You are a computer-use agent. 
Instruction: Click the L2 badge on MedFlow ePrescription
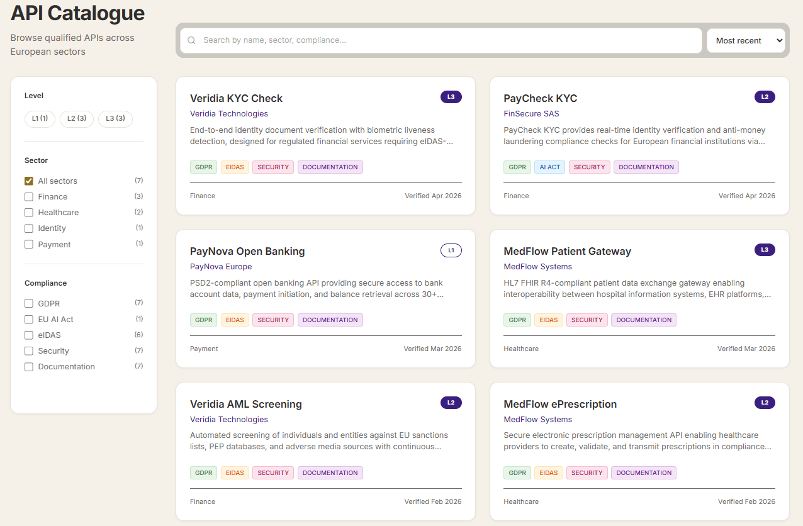click(765, 403)
